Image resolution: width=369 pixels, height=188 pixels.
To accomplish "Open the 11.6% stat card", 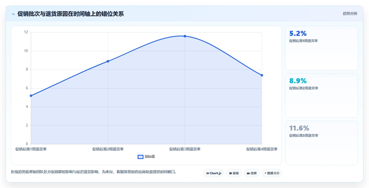I will tap(321, 143).
